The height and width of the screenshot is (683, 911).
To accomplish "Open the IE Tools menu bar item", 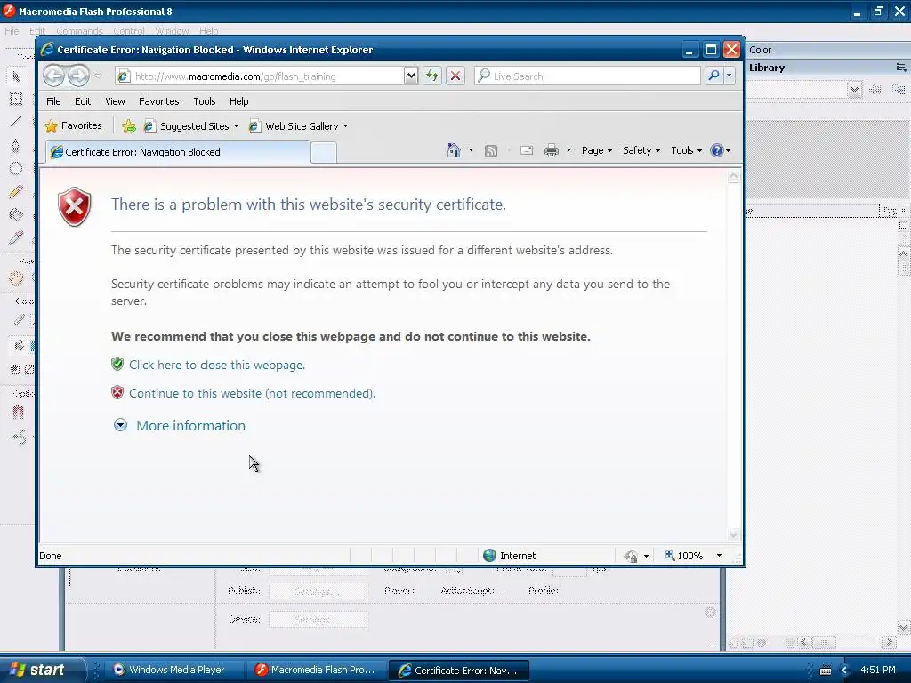I will [x=205, y=101].
